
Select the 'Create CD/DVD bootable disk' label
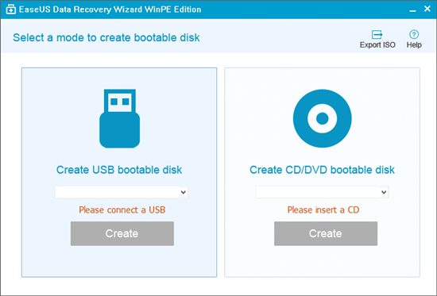[322, 170]
